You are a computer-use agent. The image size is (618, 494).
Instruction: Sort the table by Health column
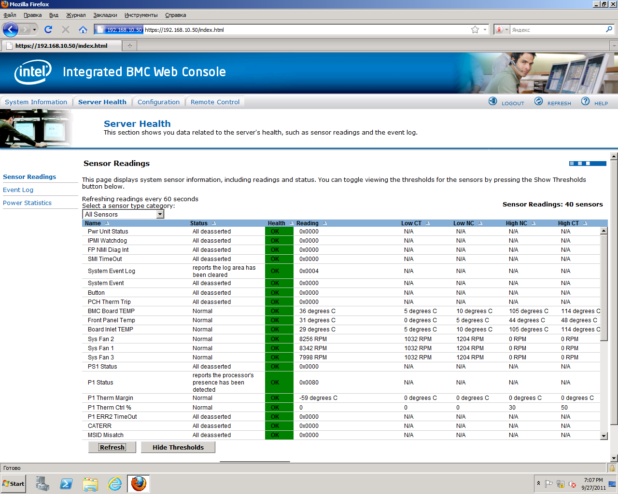click(x=277, y=223)
